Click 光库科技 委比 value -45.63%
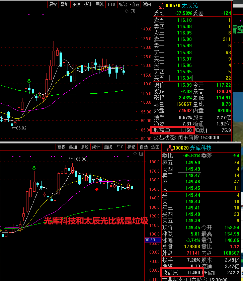The height and width of the screenshot is (281, 243). (191, 156)
